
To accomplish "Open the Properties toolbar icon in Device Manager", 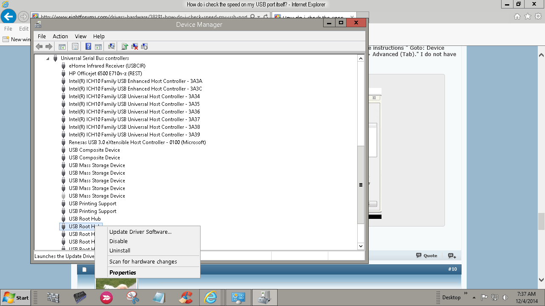I will click(75, 46).
